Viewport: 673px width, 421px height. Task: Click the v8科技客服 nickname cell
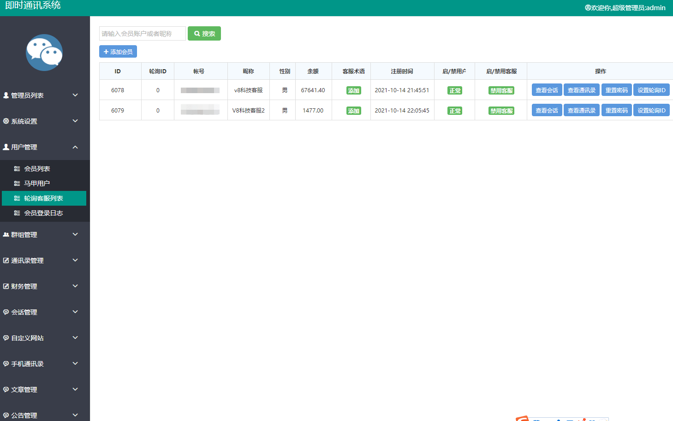(249, 90)
